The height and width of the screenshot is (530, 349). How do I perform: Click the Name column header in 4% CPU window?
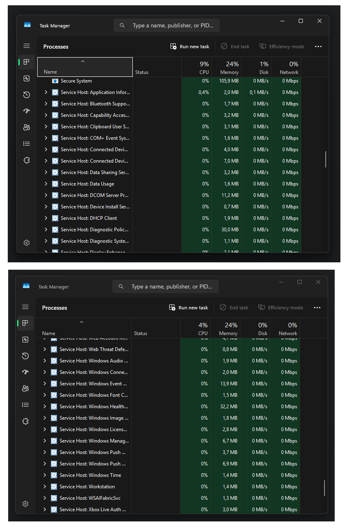coord(84,329)
